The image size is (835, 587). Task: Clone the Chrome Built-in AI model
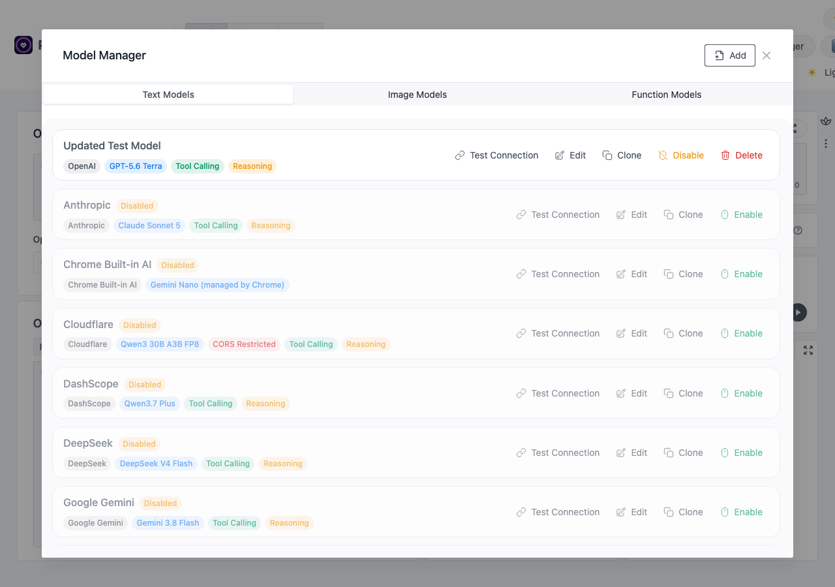tap(684, 274)
